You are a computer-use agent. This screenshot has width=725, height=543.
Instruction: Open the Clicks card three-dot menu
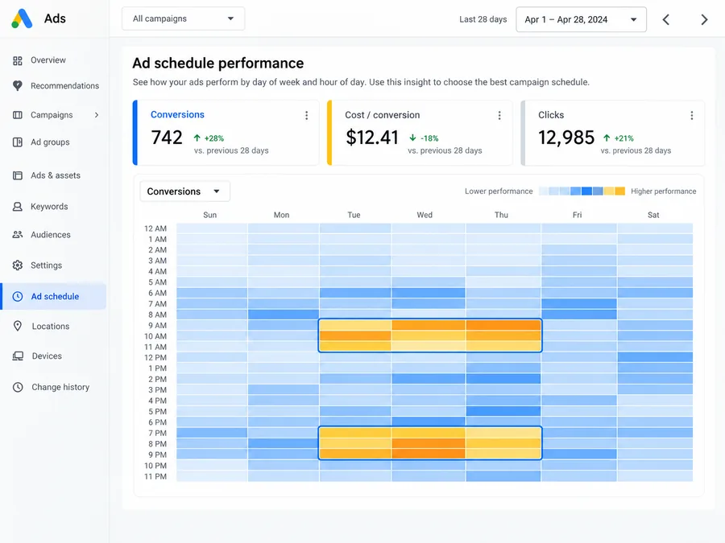(x=692, y=115)
